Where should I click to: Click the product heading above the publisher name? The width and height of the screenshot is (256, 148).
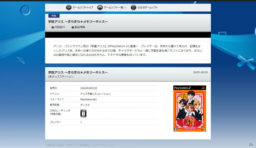78,72
